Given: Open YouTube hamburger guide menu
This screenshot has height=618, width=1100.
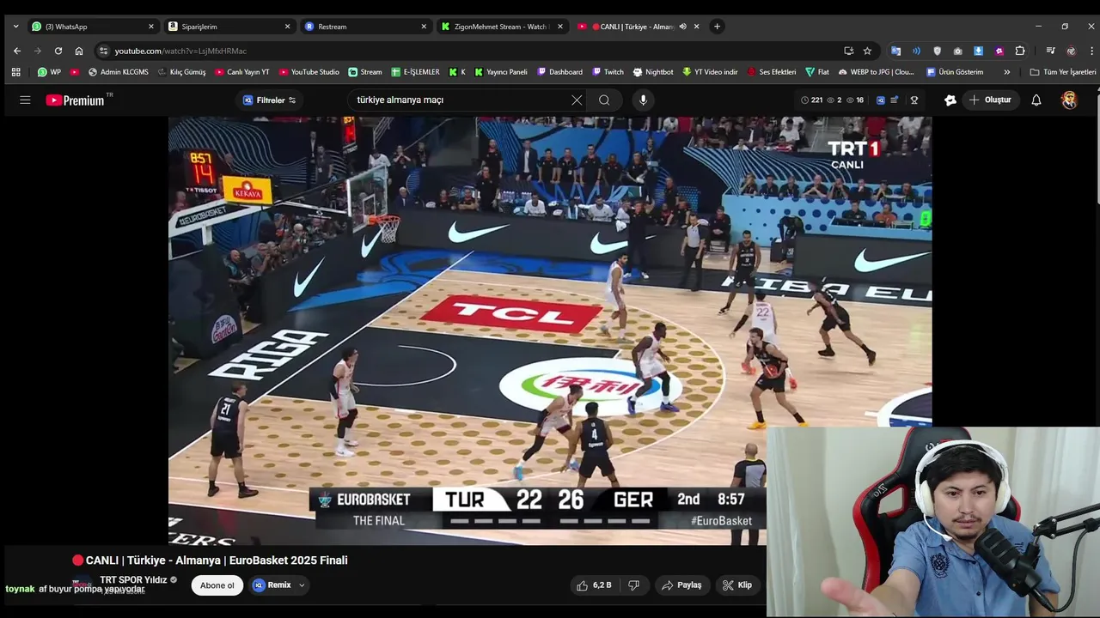Looking at the screenshot, I should pos(25,100).
